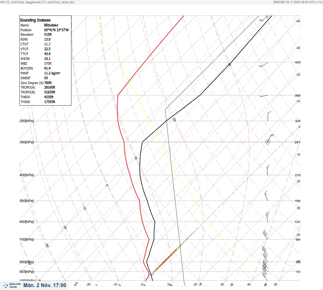Click the elevation value '515ft'

(48, 34)
